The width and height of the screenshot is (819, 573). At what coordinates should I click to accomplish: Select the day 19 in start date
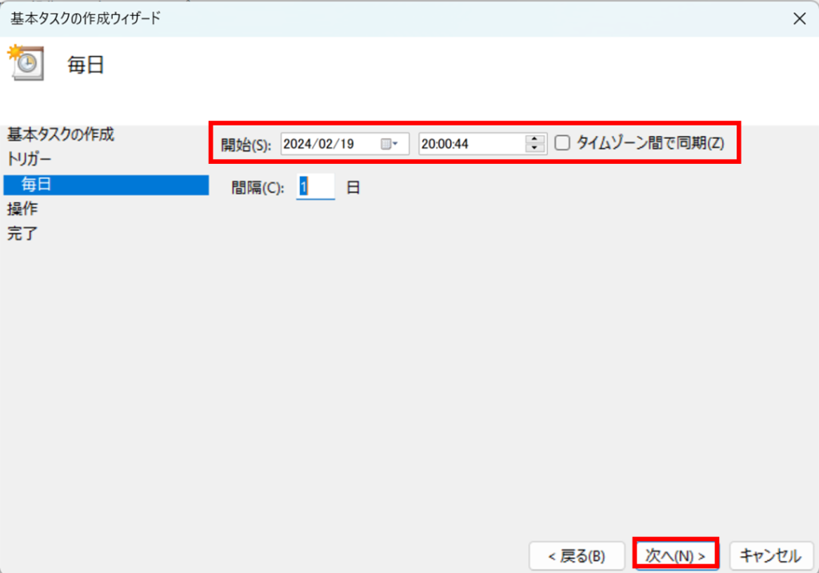346,144
